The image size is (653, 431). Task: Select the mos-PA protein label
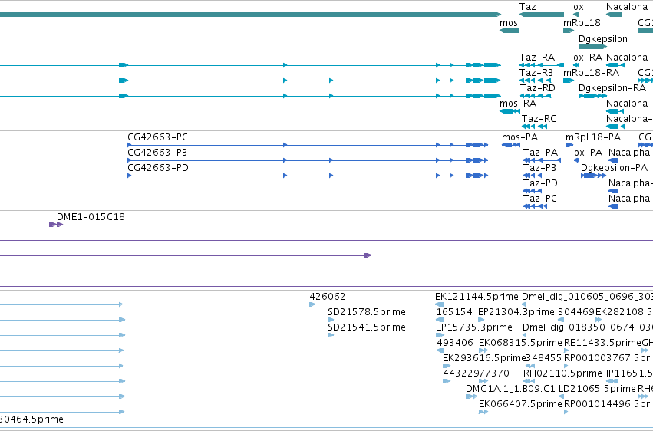pos(520,137)
